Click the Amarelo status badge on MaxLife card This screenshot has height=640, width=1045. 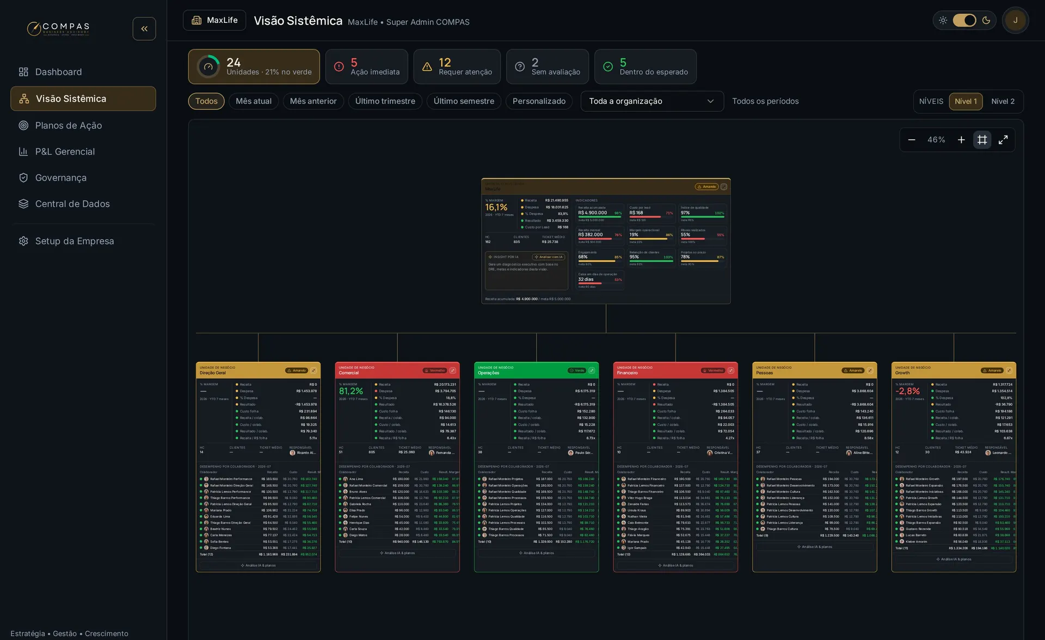tap(706, 187)
